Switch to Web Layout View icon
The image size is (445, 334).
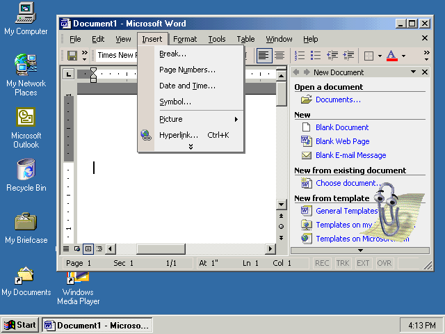point(77,249)
